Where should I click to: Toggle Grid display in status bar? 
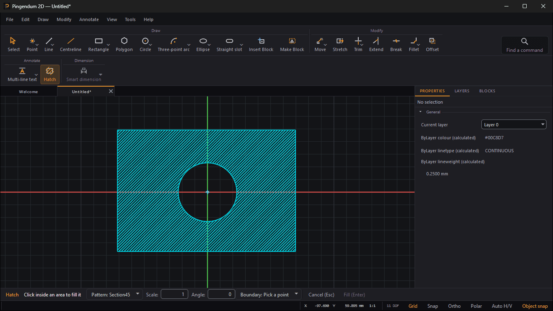click(x=413, y=306)
